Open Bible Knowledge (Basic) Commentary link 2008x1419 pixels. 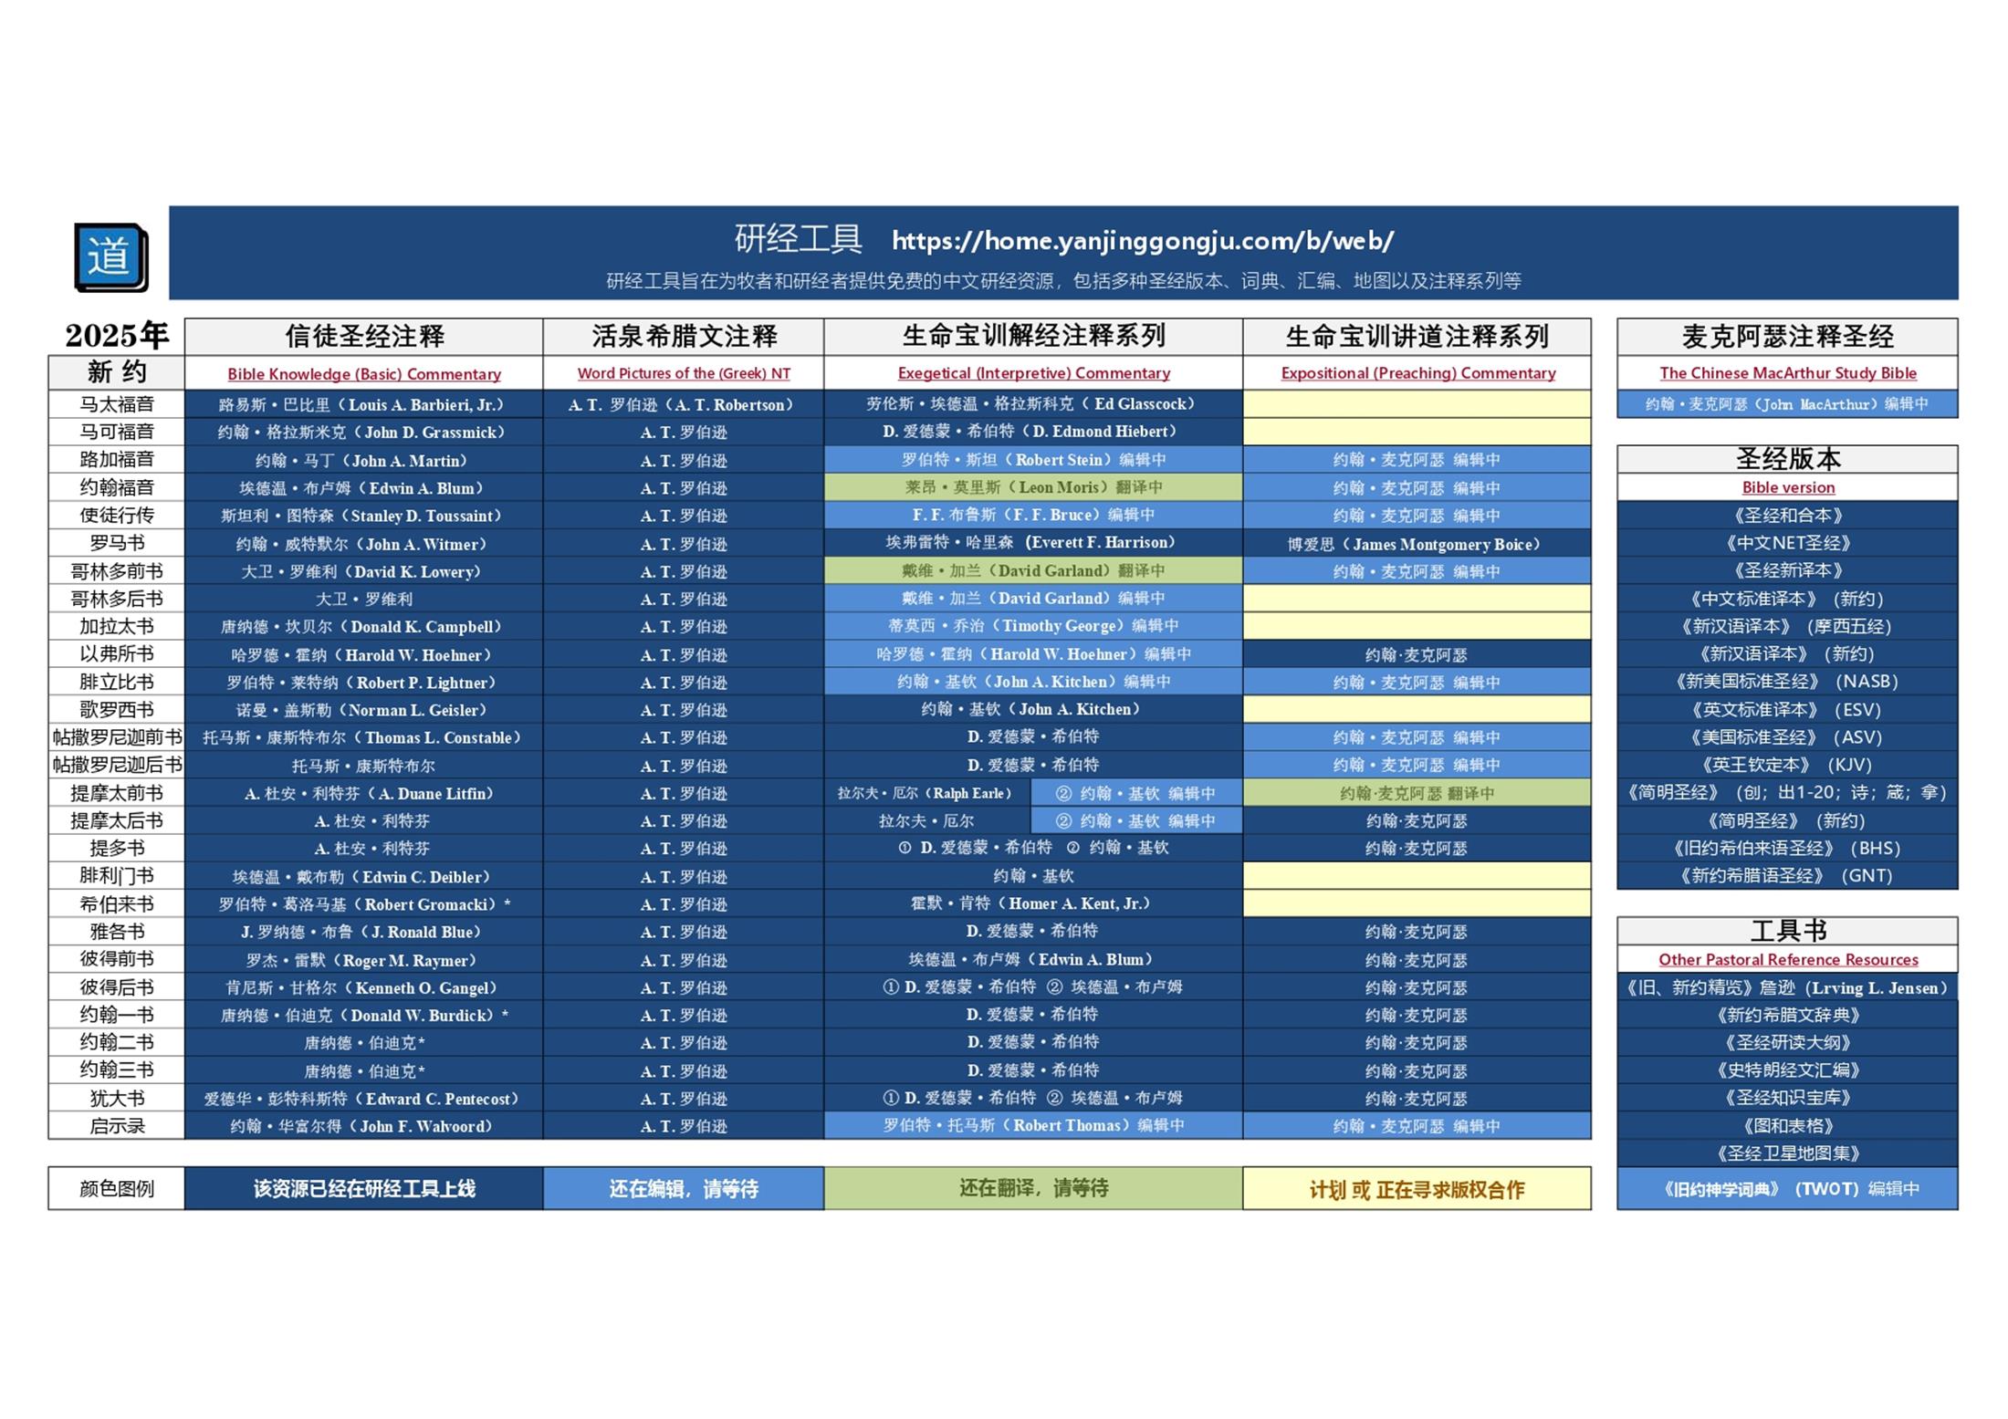point(363,374)
